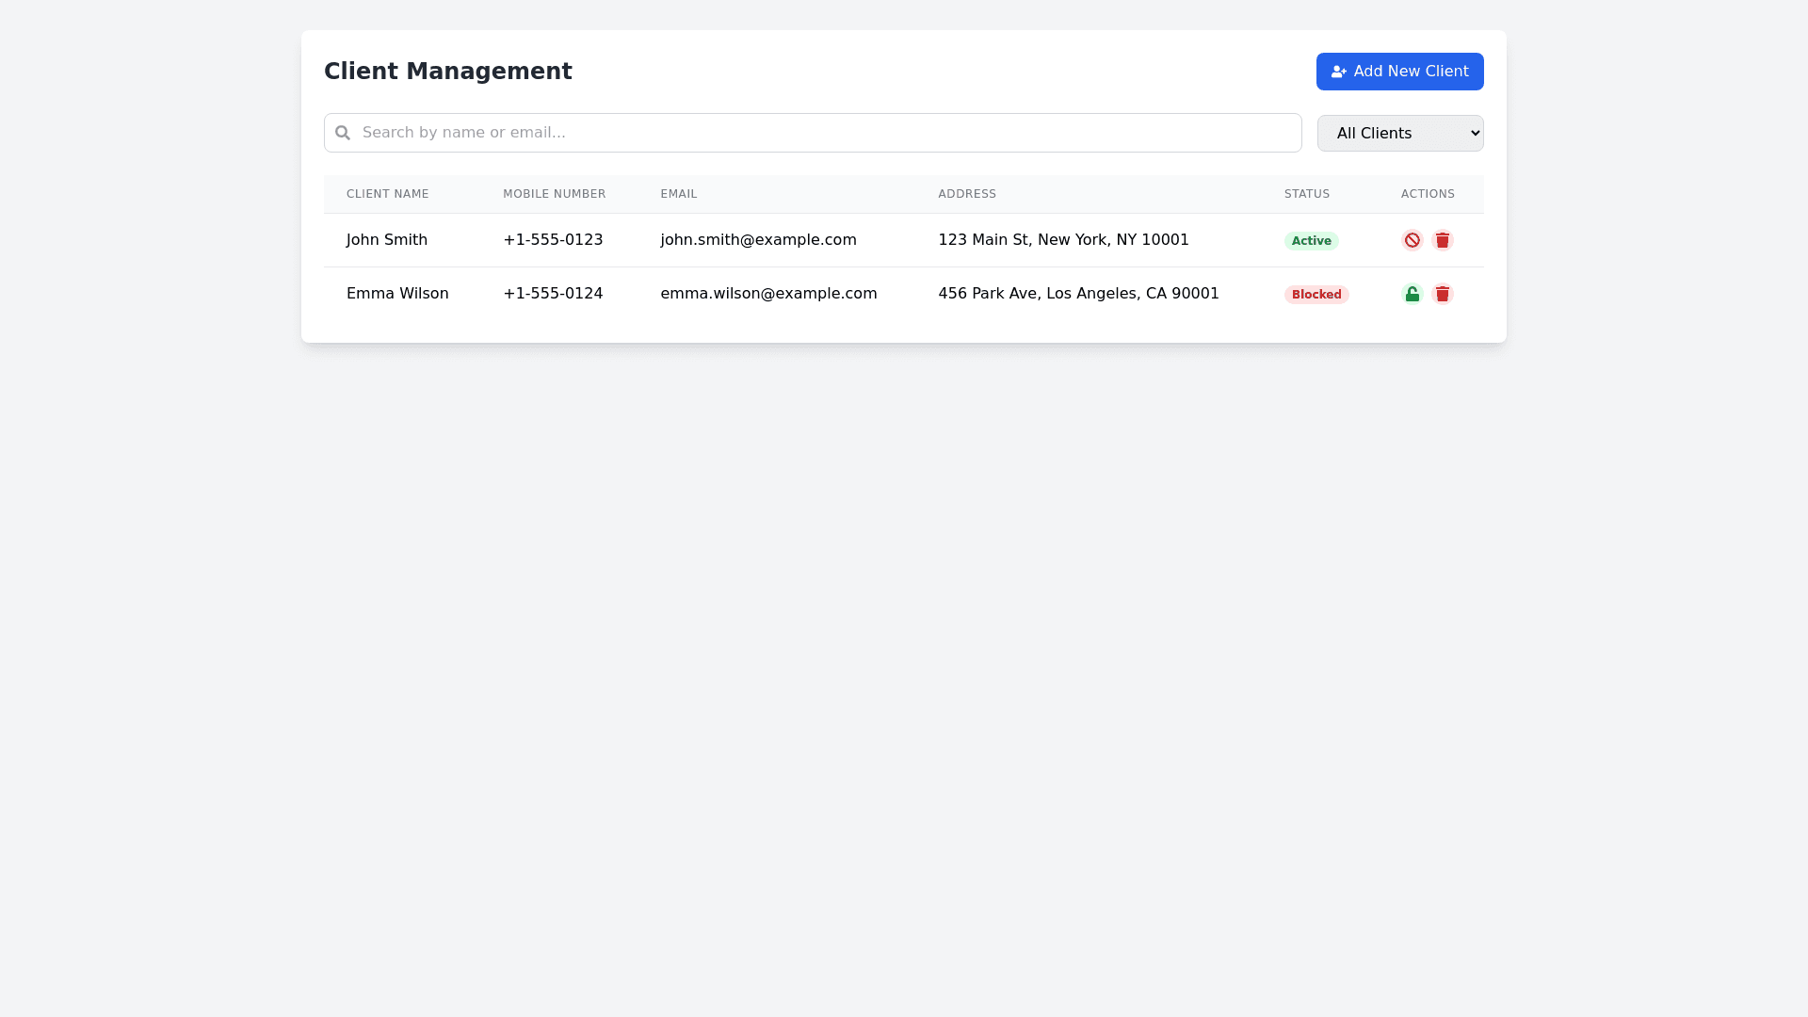The height and width of the screenshot is (1017, 1808).
Task: Focus the search by name or email field
Action: pos(819,133)
